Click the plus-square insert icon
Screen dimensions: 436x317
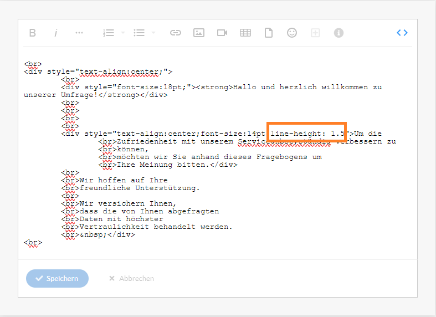[x=315, y=33]
